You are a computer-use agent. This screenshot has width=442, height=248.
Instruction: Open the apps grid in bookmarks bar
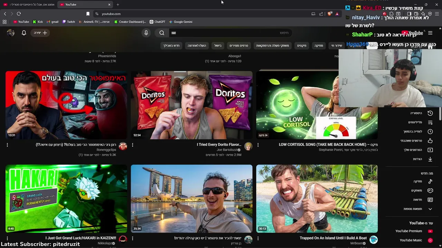click(4, 22)
